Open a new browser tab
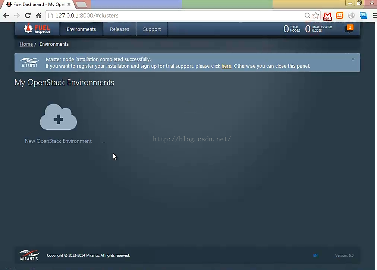The width and height of the screenshot is (377, 270). pos(81,4)
